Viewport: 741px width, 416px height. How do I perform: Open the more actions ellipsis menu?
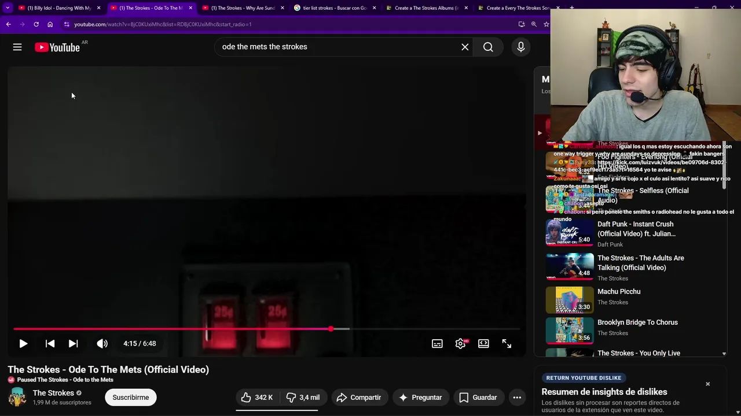tap(517, 398)
